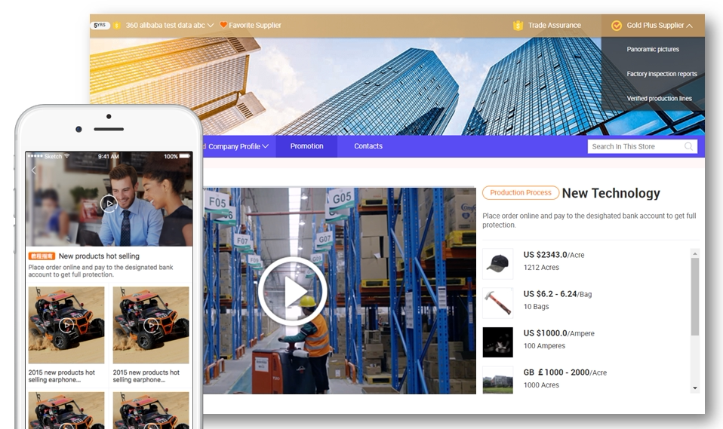
Task: Tap New products hot selling title on phone
Action: [99, 256]
